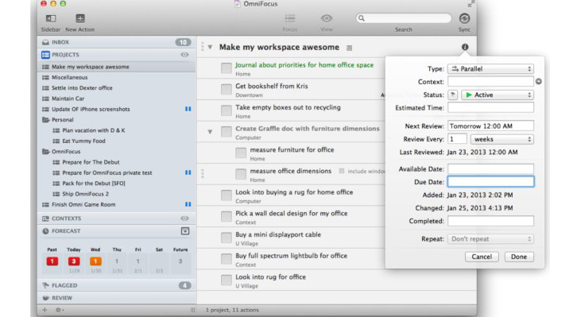
Task: Click the Completed date field
Action: point(490,221)
